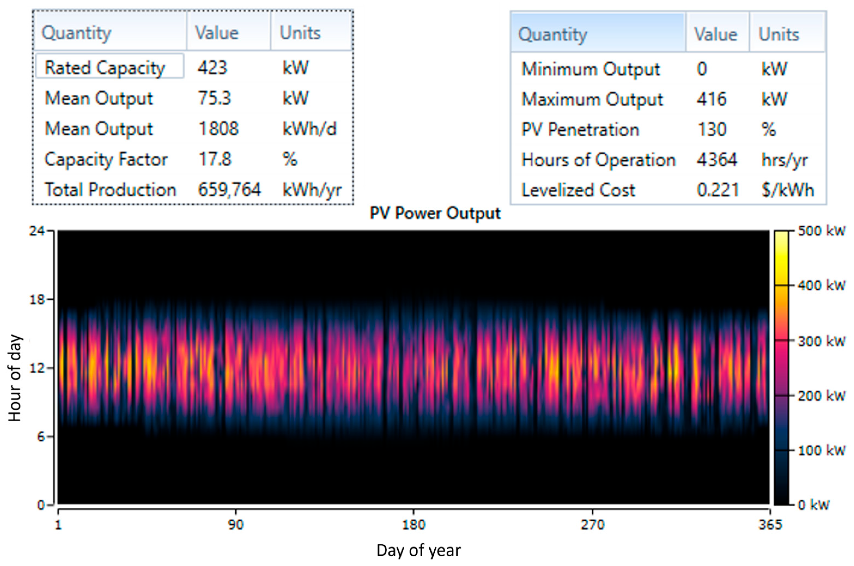Click the Day of year axis label
The width and height of the screenshot is (854, 566).
tap(418, 551)
